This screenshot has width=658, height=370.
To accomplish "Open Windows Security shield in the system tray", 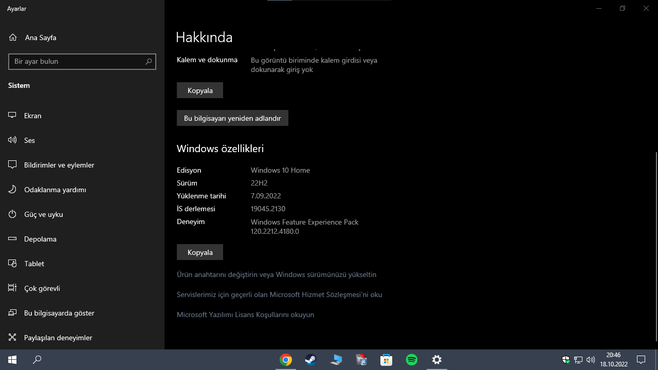I will [566, 360].
